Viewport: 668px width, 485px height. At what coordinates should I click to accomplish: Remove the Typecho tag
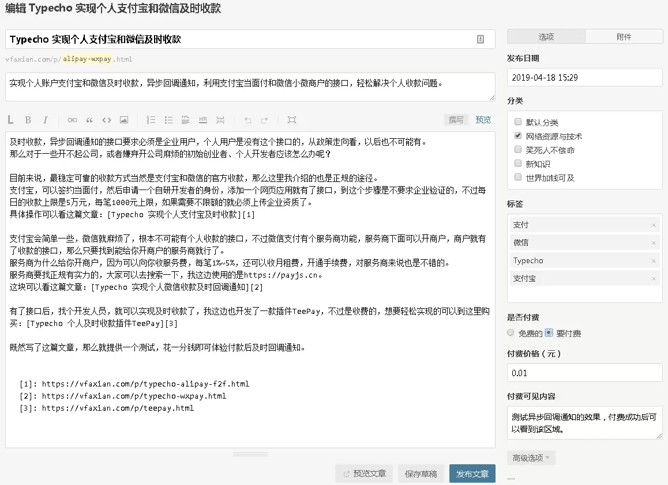point(654,261)
